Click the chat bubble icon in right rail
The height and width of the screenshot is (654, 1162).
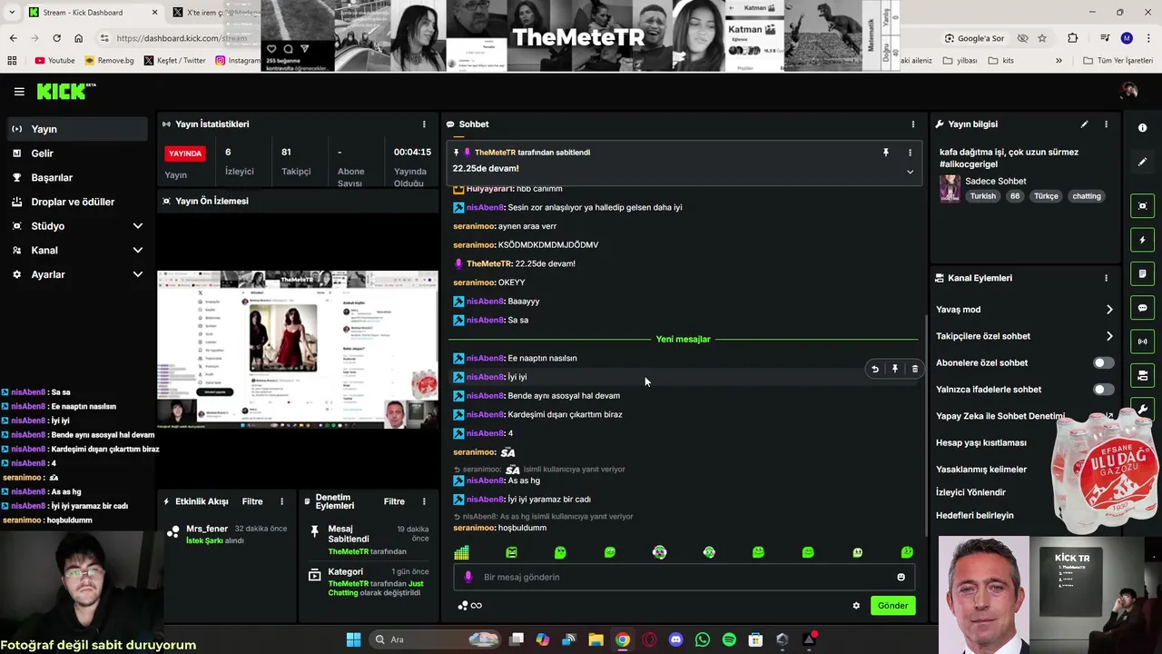point(1142,308)
